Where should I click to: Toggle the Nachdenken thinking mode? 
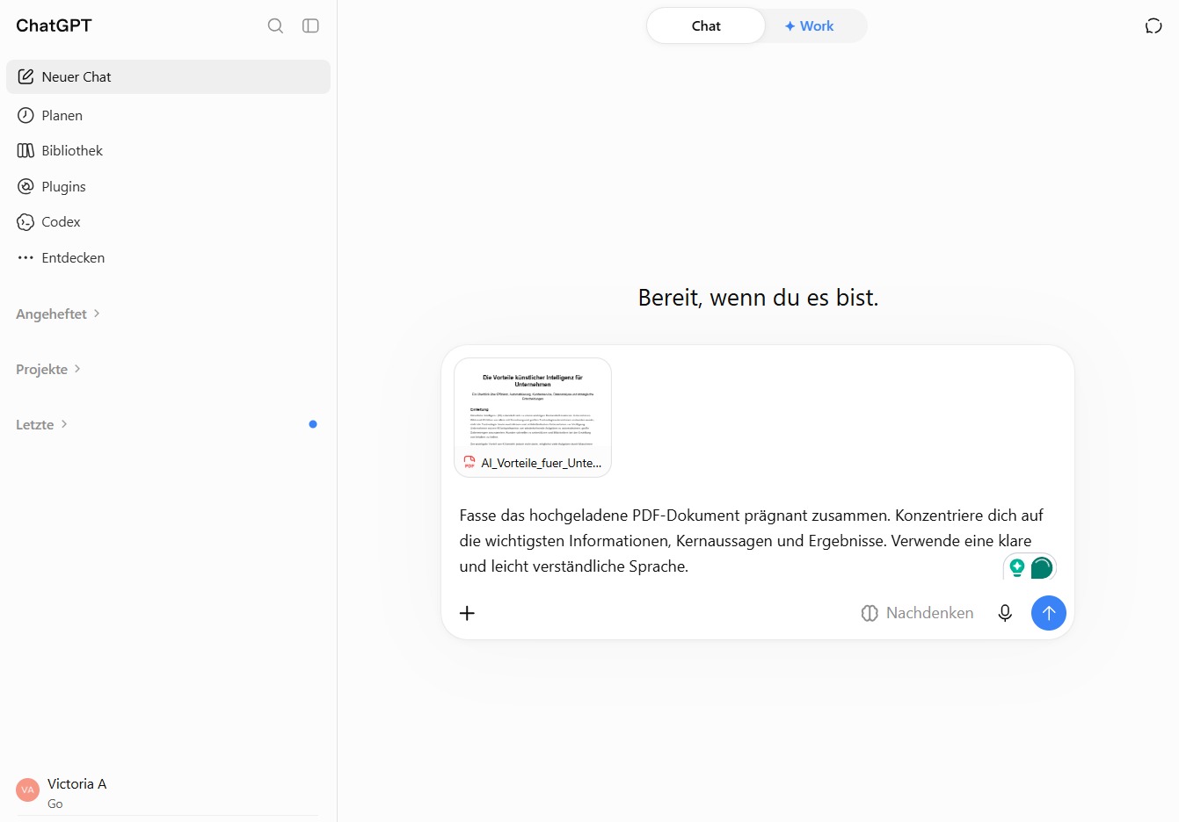pyautogui.click(x=917, y=613)
